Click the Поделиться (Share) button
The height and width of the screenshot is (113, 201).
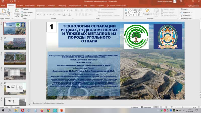click(x=193, y=6)
